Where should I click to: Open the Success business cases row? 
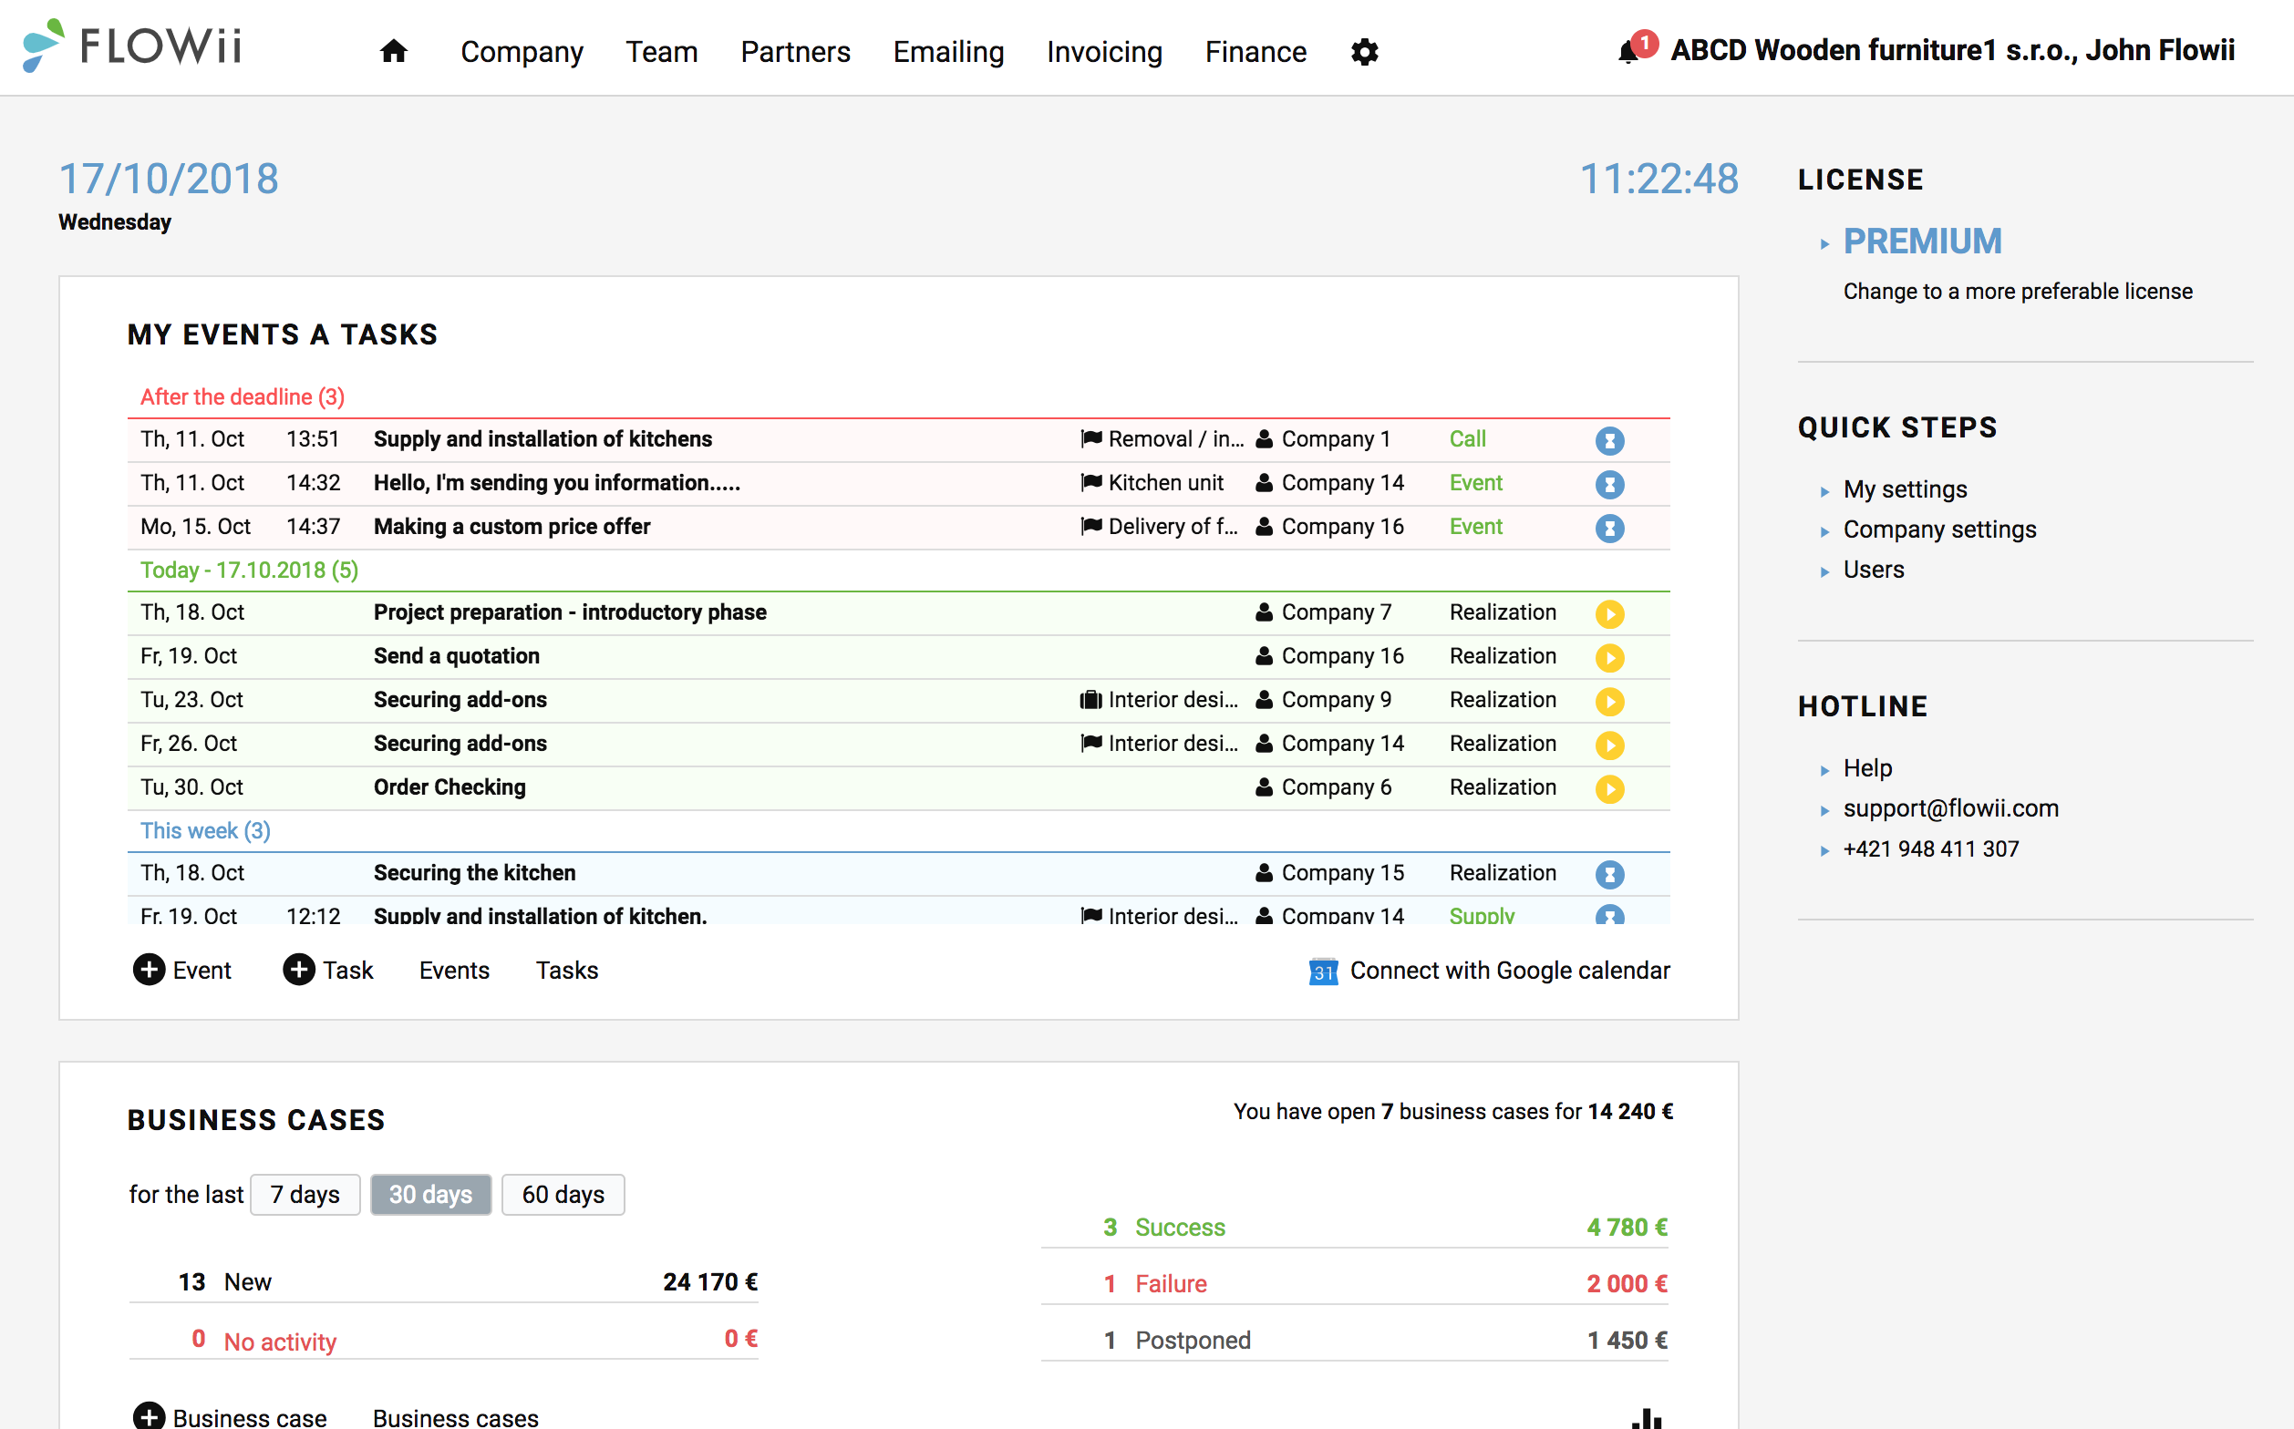(x=1354, y=1227)
